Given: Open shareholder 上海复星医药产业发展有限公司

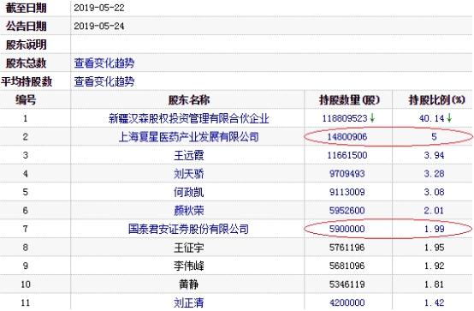Looking at the screenshot, I should (188, 137).
